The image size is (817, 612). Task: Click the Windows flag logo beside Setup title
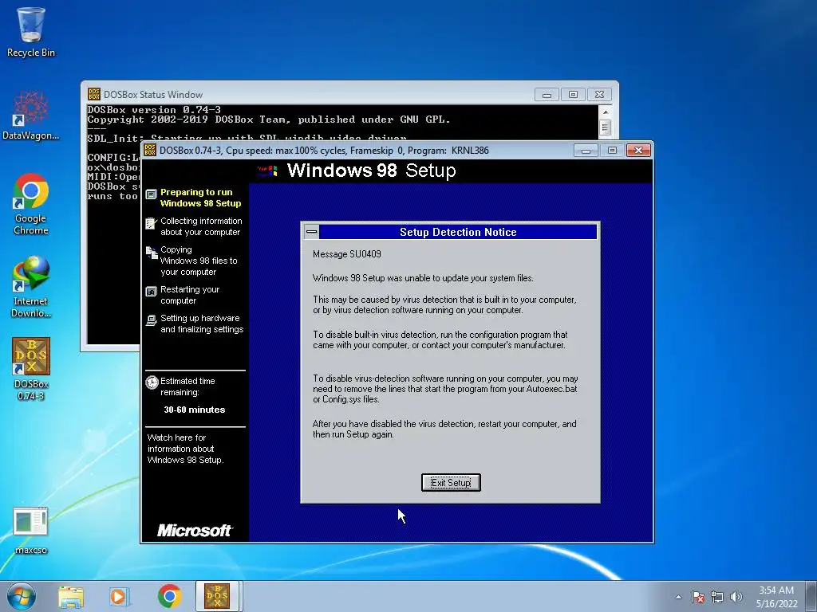268,171
